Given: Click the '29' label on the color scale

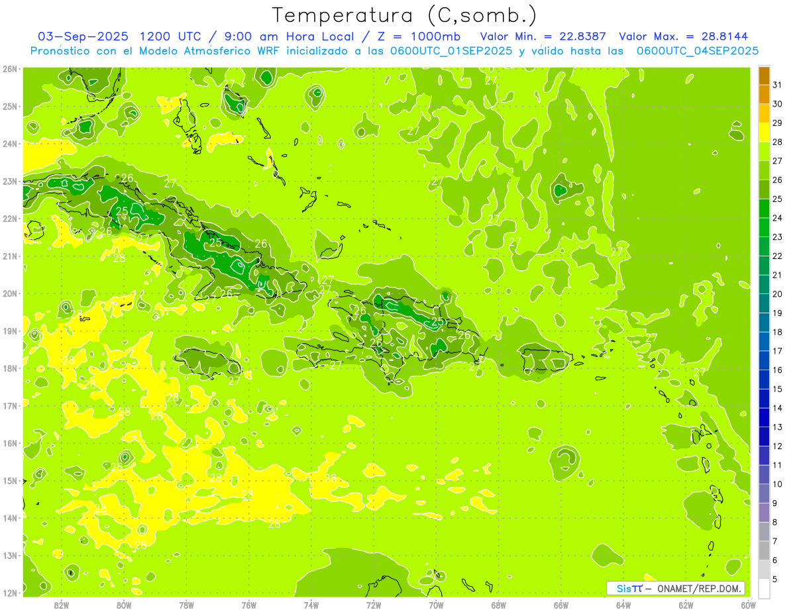Looking at the screenshot, I should [778, 123].
